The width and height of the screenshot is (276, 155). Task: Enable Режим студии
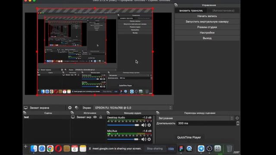pyautogui.click(x=207, y=27)
